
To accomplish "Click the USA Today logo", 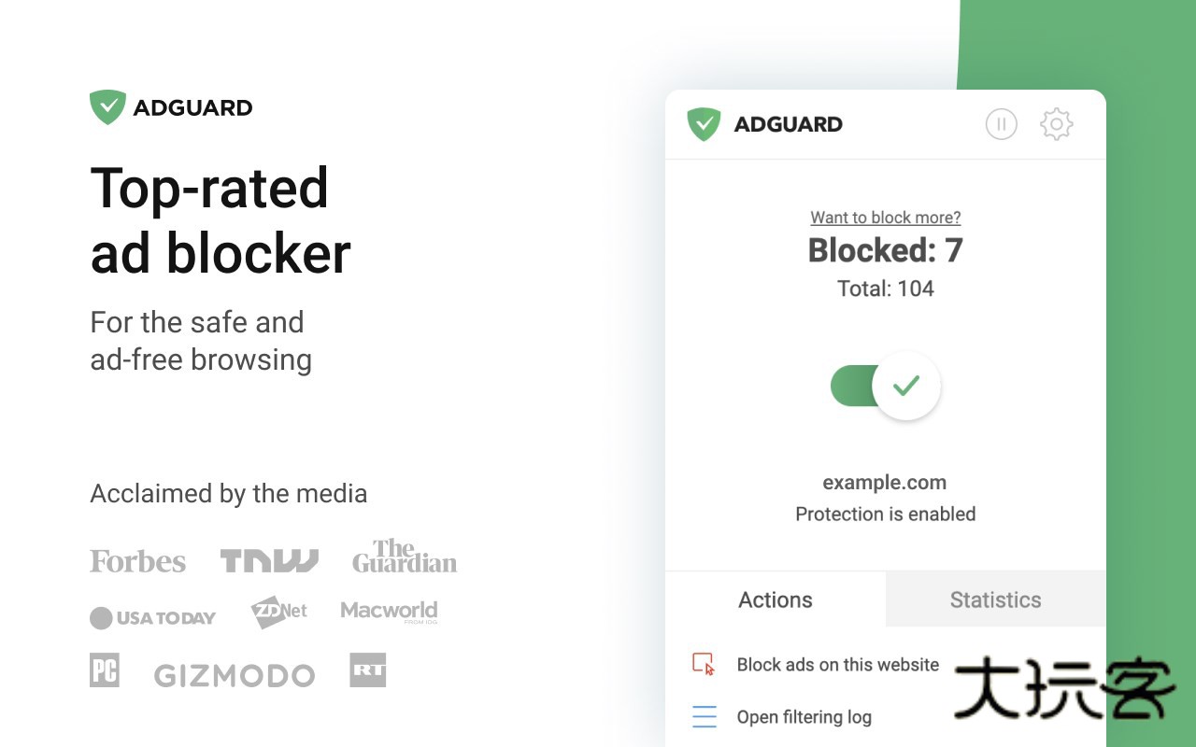I will 152,617.
